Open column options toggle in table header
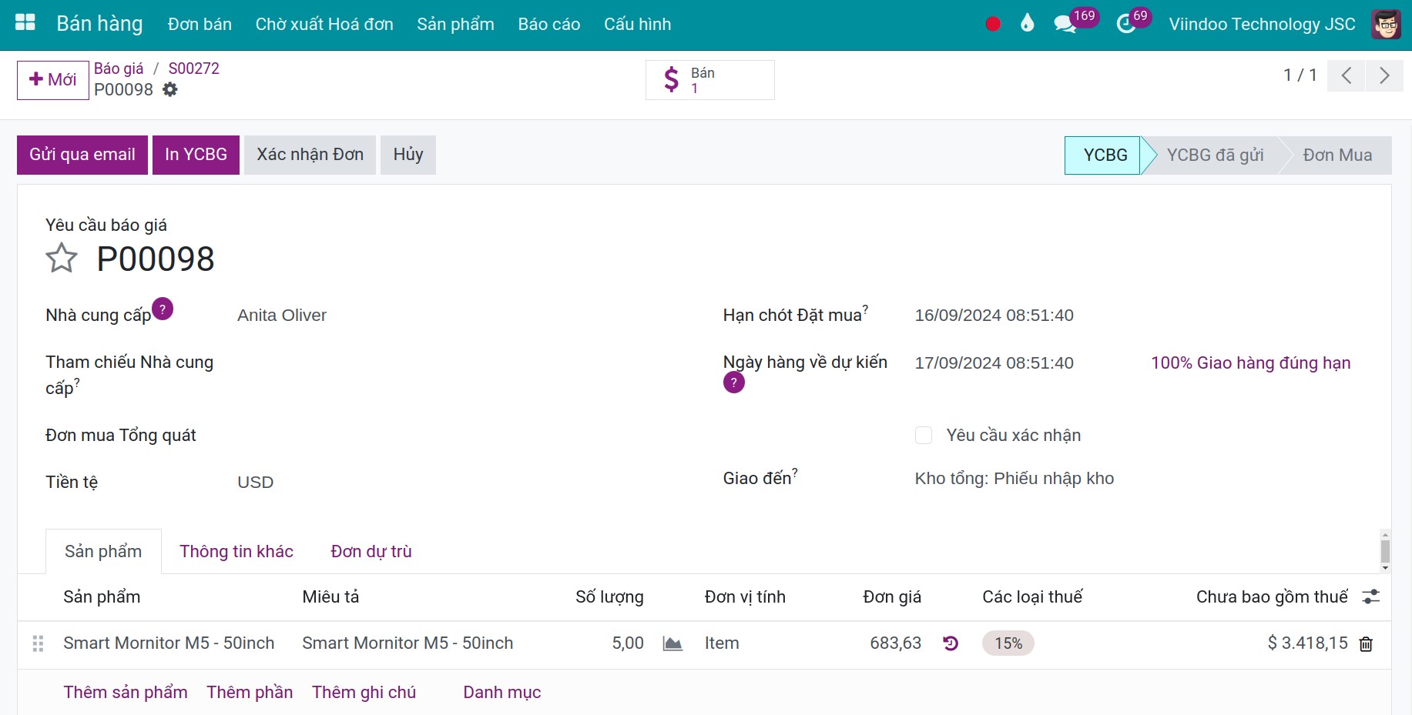This screenshot has height=715, width=1412. (x=1371, y=596)
